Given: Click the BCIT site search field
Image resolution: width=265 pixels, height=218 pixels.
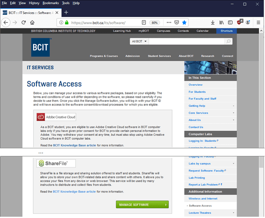Looking at the screenshot, I should point(186,41).
